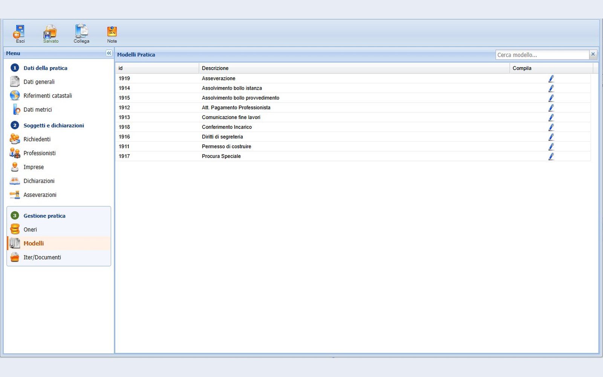Focus the Cerca modello search box
Viewport: 603px width, 377px height.
[x=542, y=55]
